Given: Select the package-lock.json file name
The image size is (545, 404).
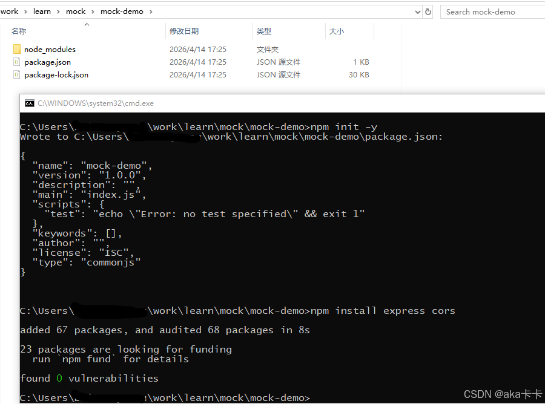Looking at the screenshot, I should click(x=56, y=74).
